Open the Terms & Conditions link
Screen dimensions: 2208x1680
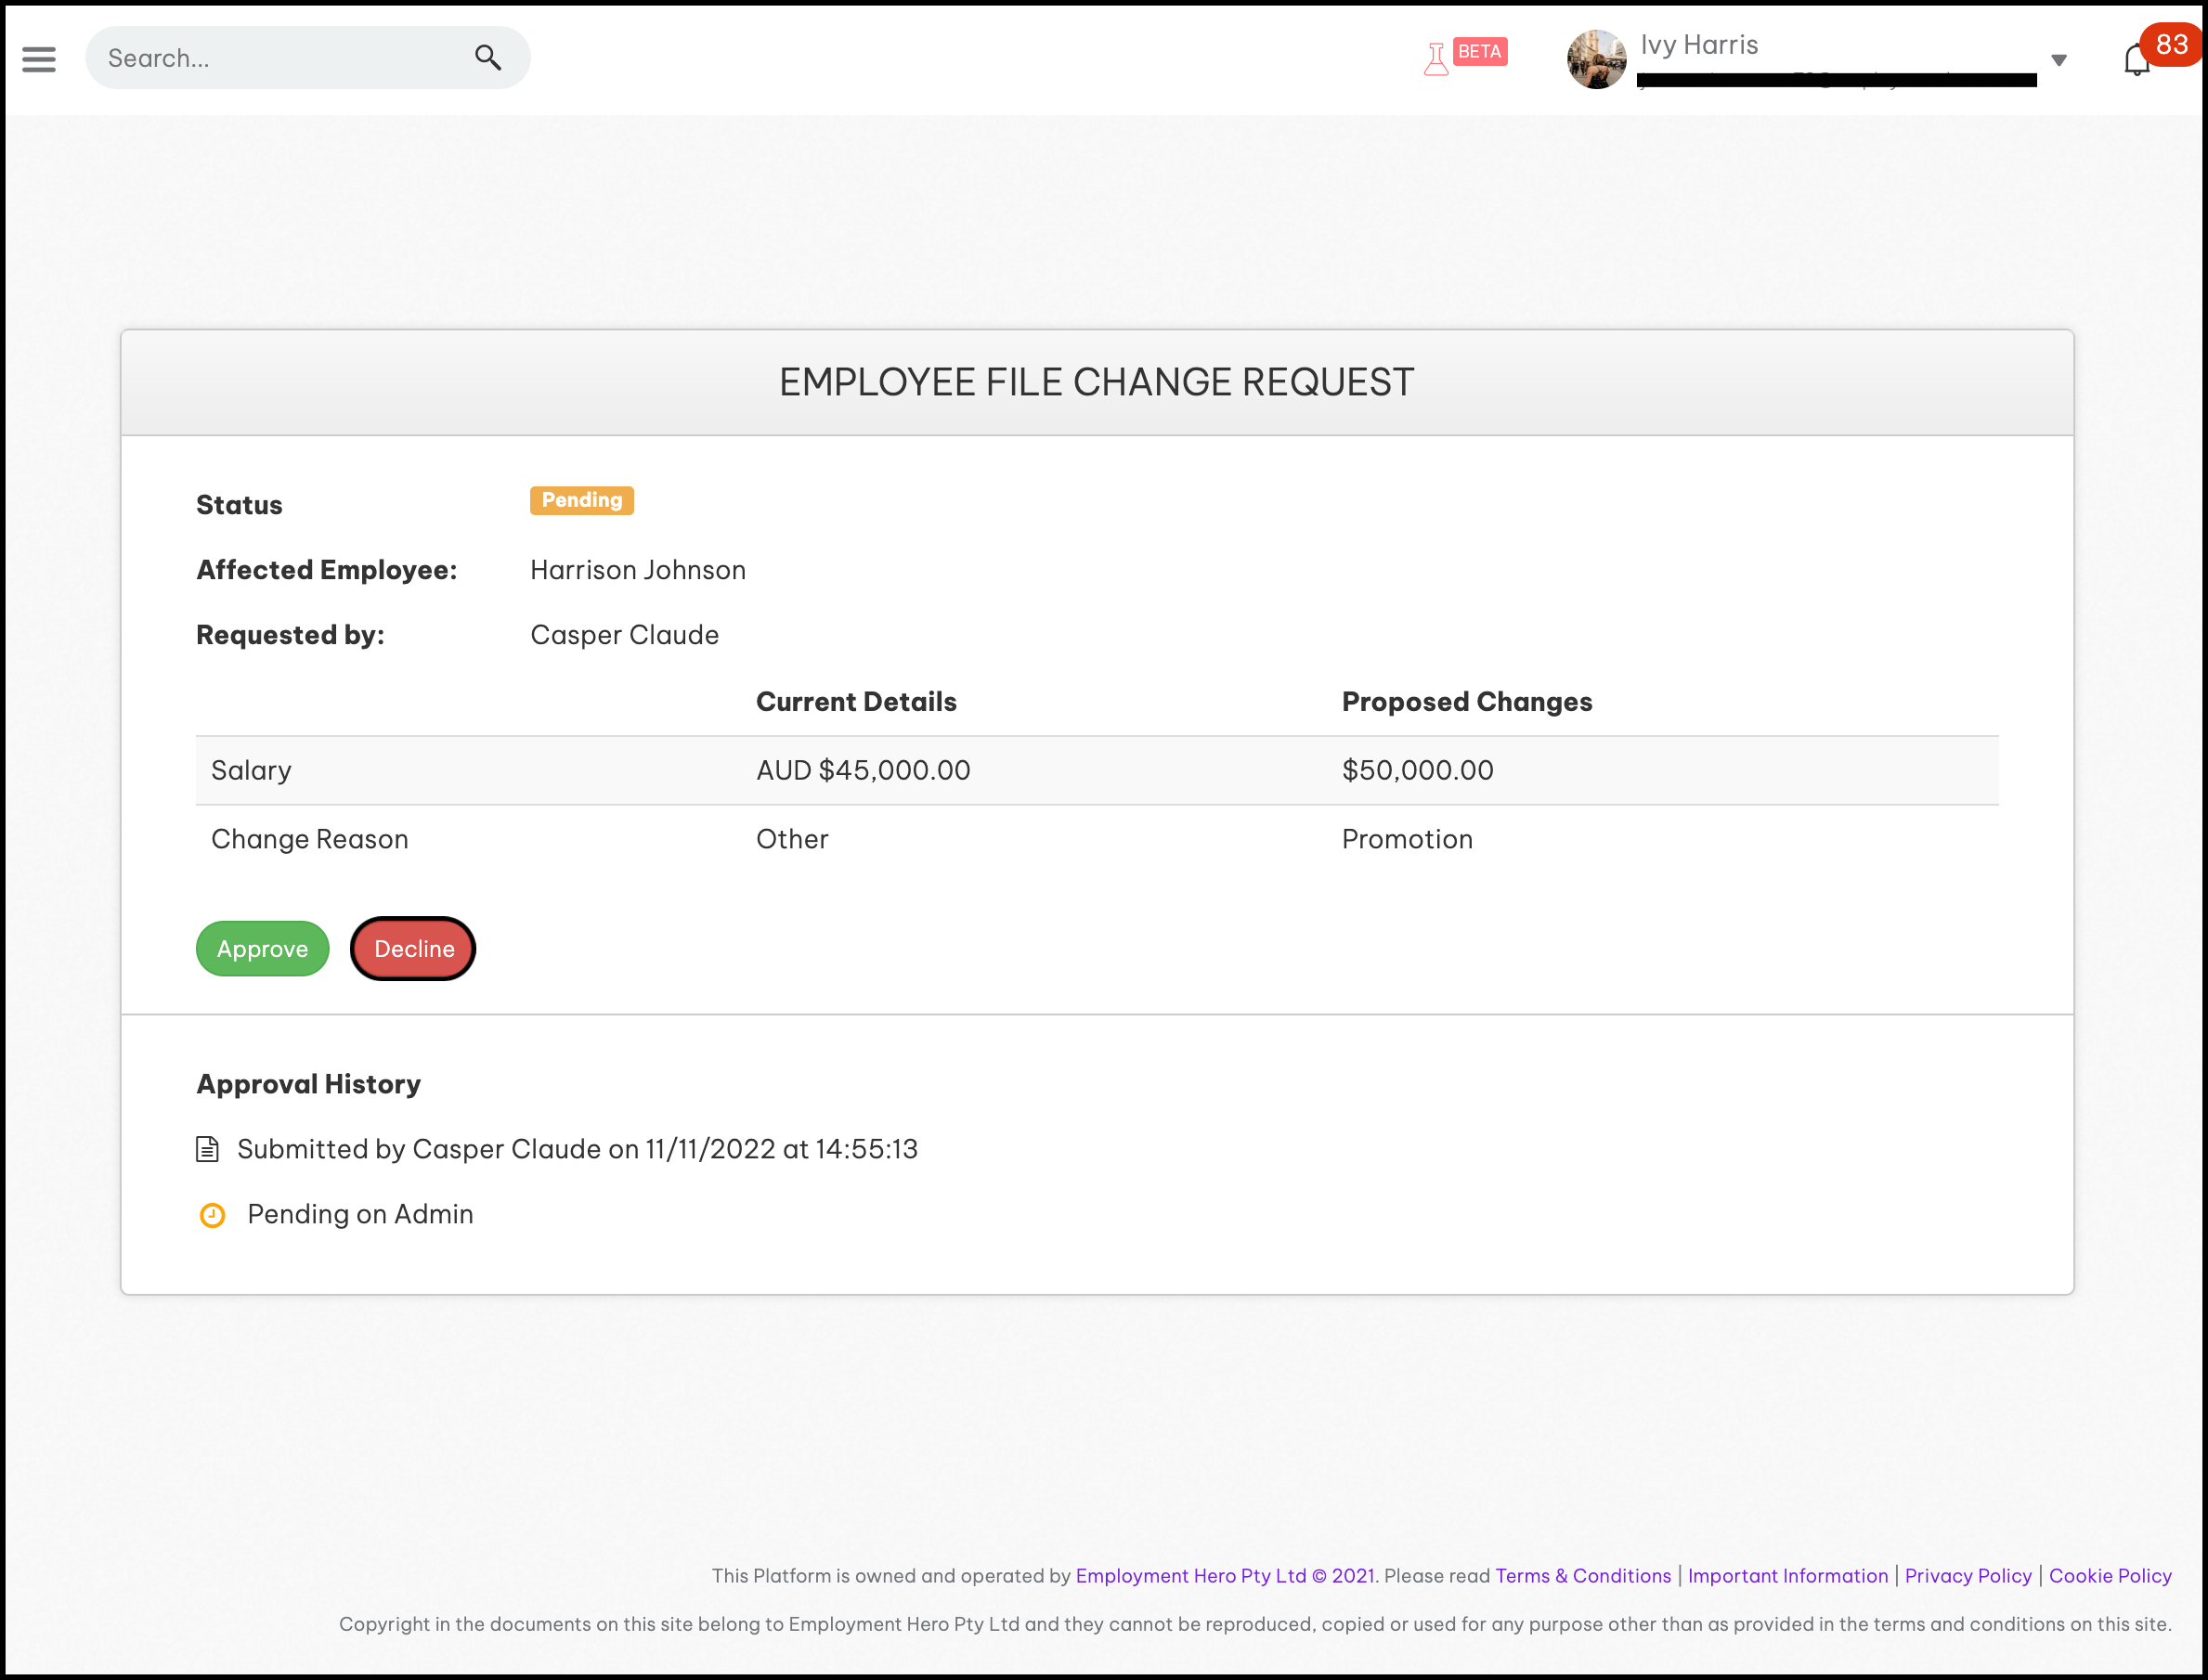coord(1583,1575)
